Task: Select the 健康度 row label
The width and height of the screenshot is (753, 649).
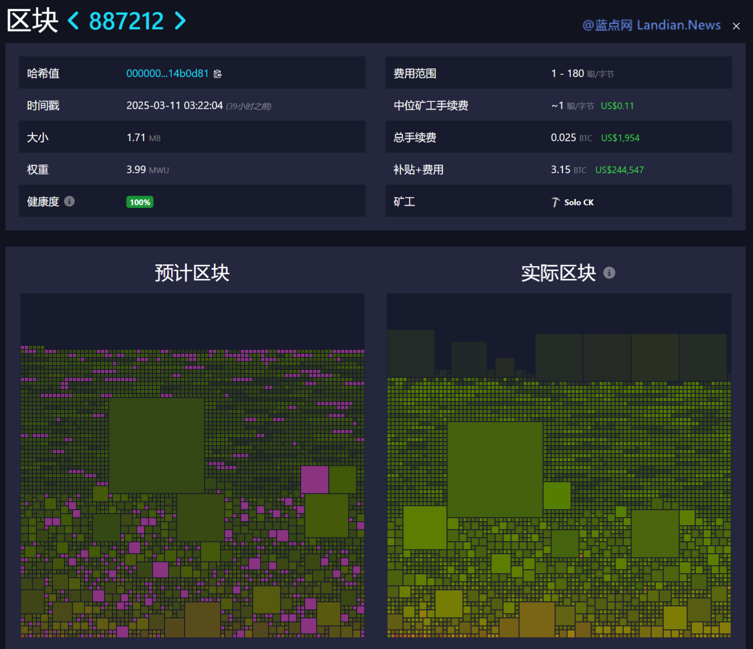Action: [43, 201]
